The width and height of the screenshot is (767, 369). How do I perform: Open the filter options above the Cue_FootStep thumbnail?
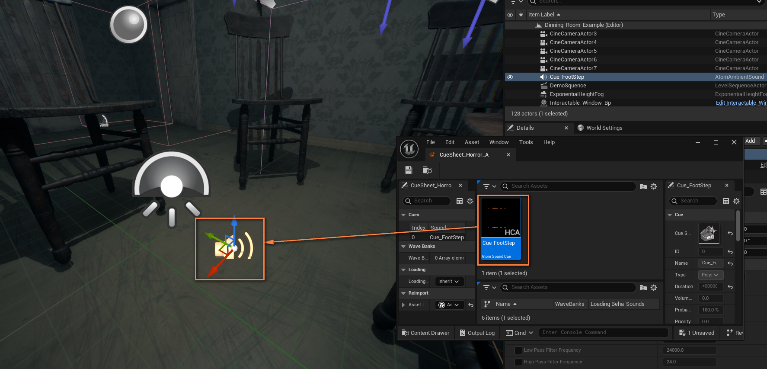pyautogui.click(x=489, y=186)
